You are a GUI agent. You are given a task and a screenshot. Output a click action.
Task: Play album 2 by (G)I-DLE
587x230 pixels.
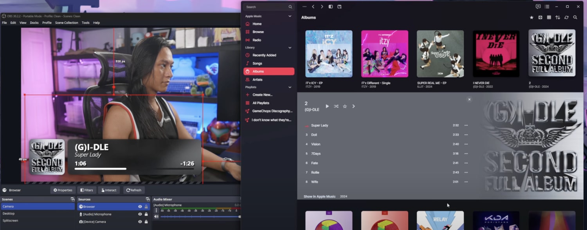(328, 106)
